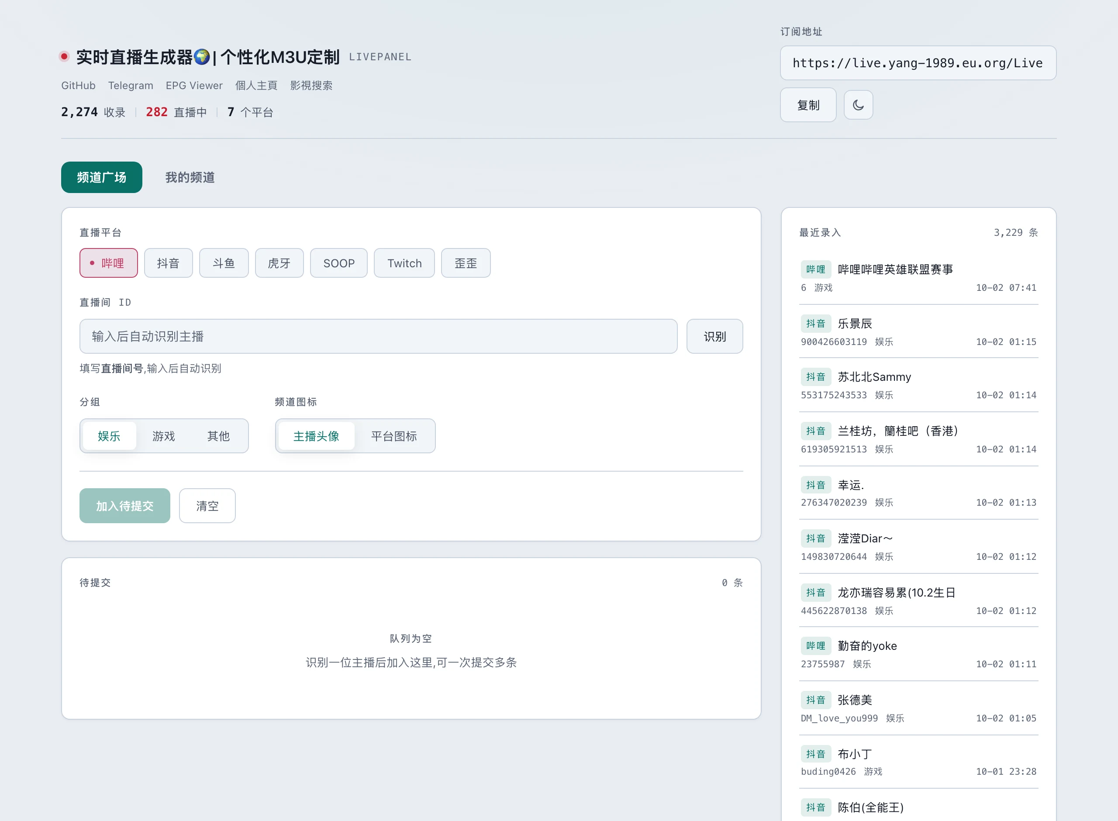The width and height of the screenshot is (1118, 821).
Task: Select the 虎牙 platform
Action: 279,263
